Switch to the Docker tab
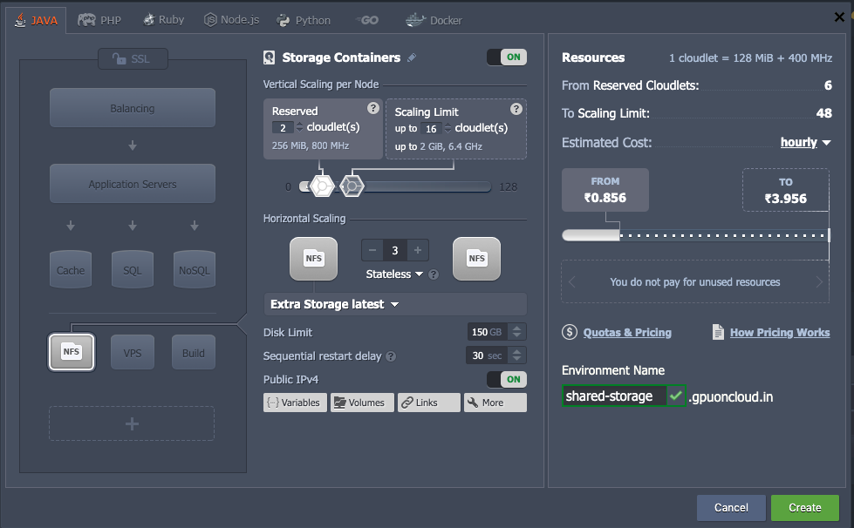854x528 pixels. 434,19
